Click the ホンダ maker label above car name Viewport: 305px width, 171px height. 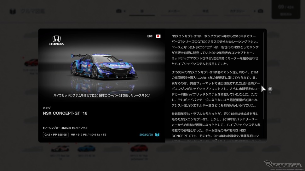[x=47, y=108]
